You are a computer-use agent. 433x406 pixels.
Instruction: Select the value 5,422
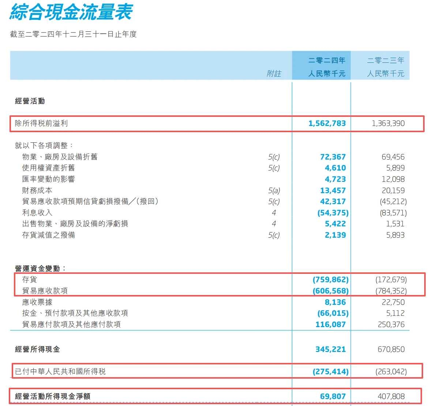pyautogui.click(x=335, y=223)
